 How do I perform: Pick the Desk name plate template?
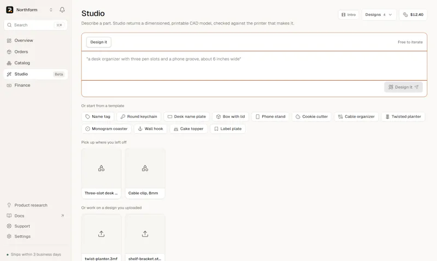186,117
